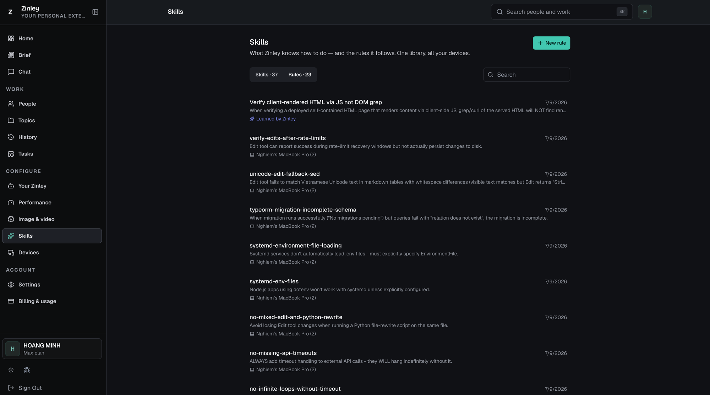
Task: Open the unicode-edit-fallback-sed rule
Action: tap(408, 182)
